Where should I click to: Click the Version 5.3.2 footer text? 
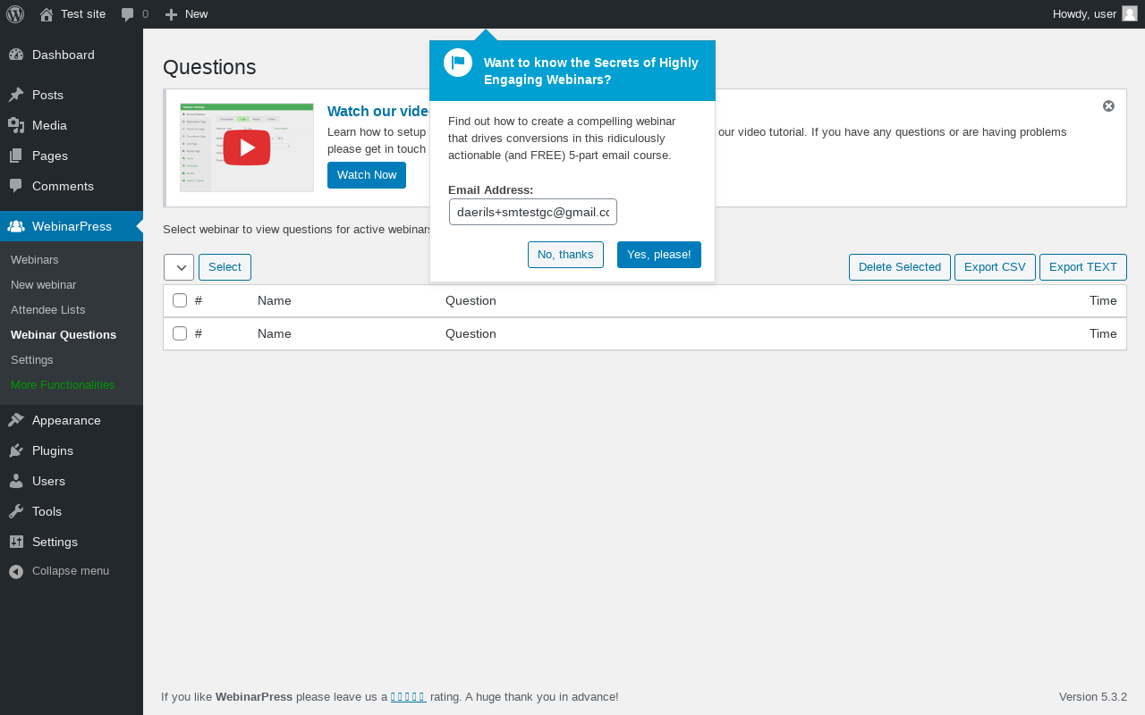[1093, 697]
